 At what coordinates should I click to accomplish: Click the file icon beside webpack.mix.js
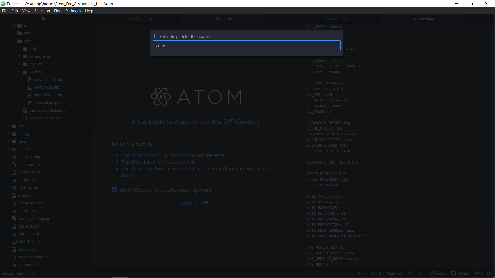[14, 265]
